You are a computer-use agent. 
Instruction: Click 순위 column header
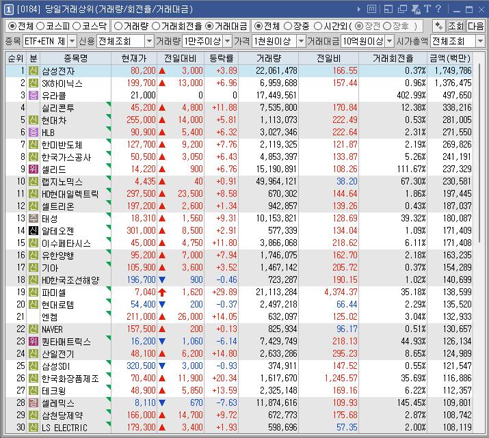16,58
